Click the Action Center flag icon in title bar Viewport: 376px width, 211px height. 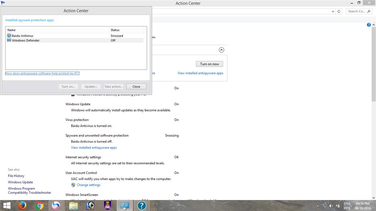pyautogui.click(x=3, y=3)
